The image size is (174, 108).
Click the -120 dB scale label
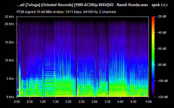[x=163, y=97]
